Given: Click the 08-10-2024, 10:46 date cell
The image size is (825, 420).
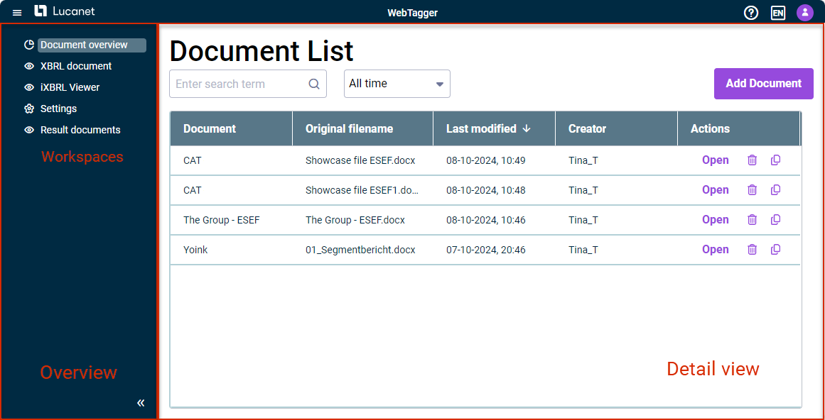Looking at the screenshot, I should [x=485, y=220].
